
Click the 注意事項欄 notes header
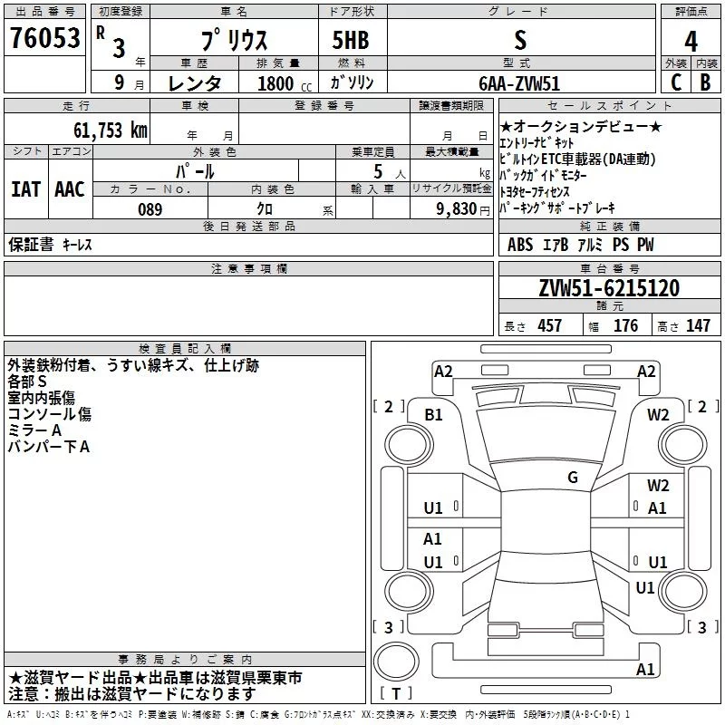[x=249, y=268]
